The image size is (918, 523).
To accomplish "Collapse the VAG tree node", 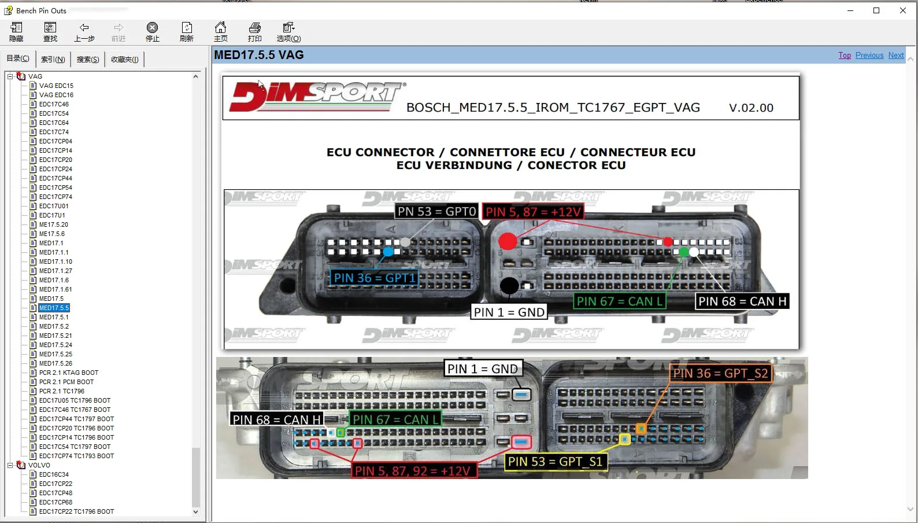I will (x=10, y=76).
